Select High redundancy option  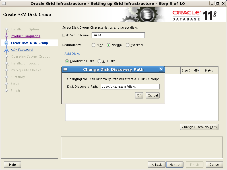[x=98, y=45]
